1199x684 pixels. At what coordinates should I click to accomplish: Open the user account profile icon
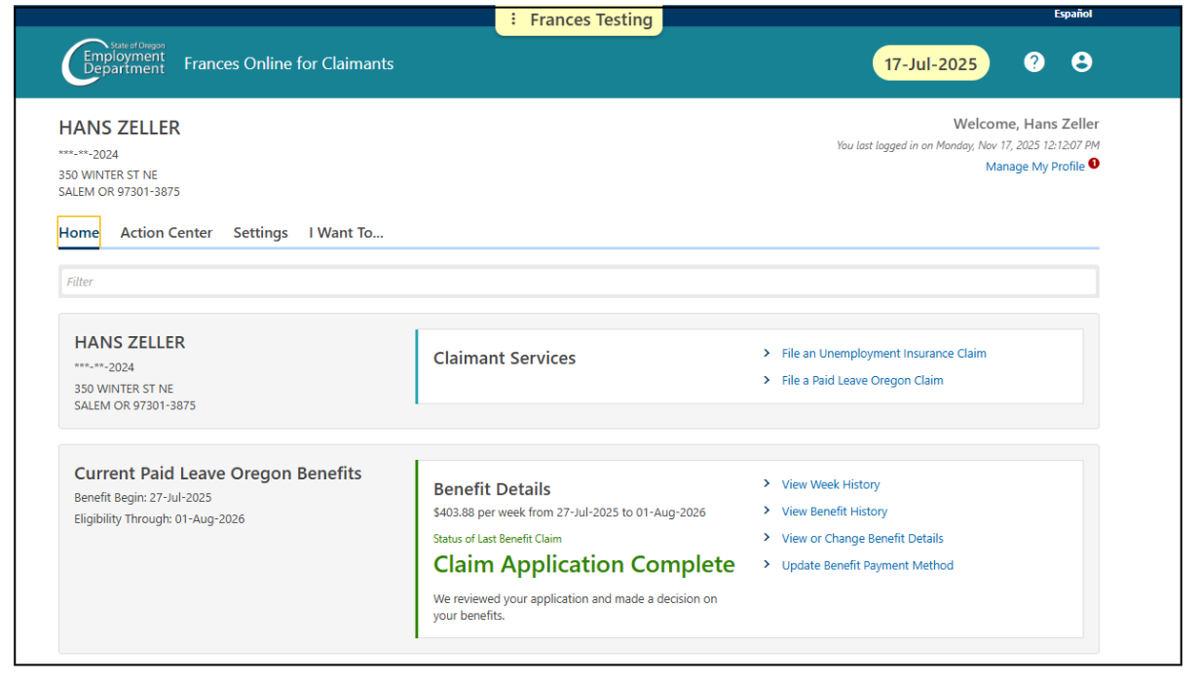(x=1081, y=62)
